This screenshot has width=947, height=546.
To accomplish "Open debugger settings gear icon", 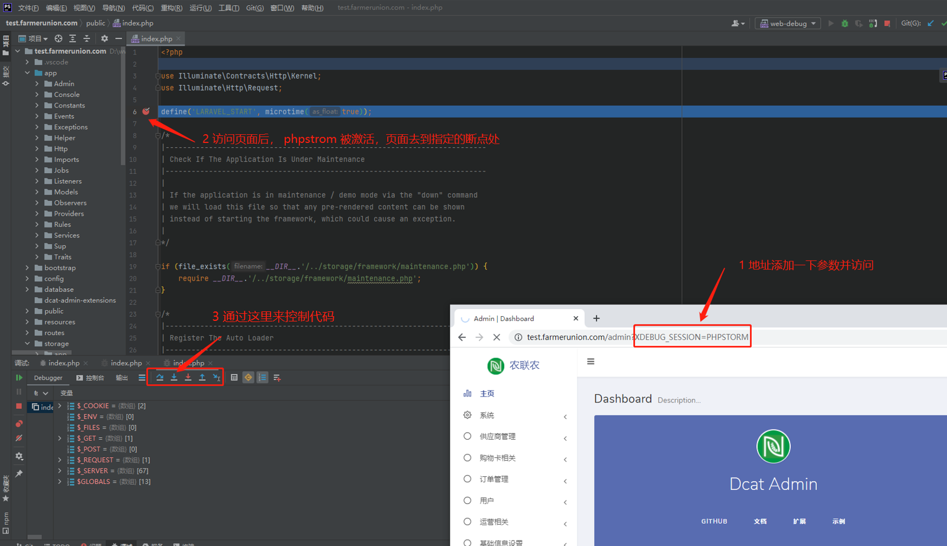I will [19, 456].
